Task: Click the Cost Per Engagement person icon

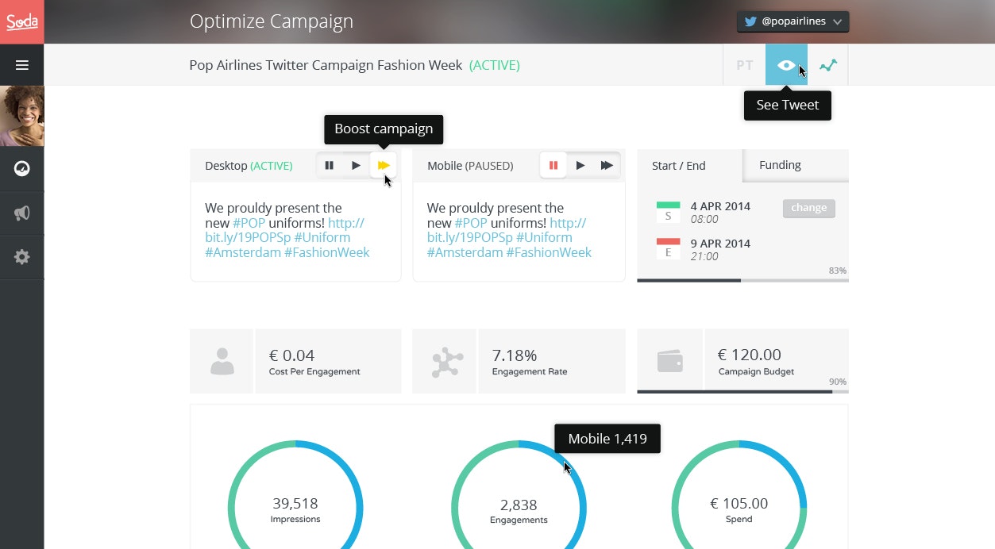Action: click(222, 361)
